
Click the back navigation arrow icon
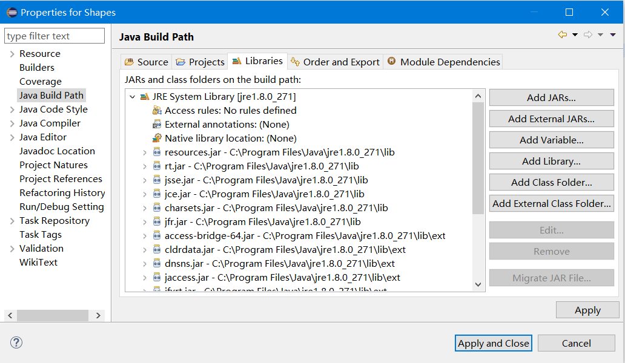click(563, 34)
